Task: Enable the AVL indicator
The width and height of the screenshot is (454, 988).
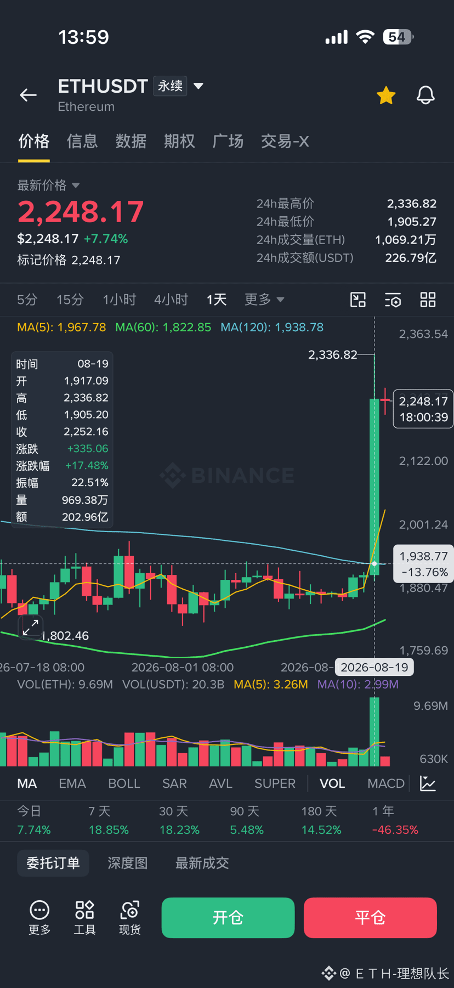Action: (x=220, y=783)
